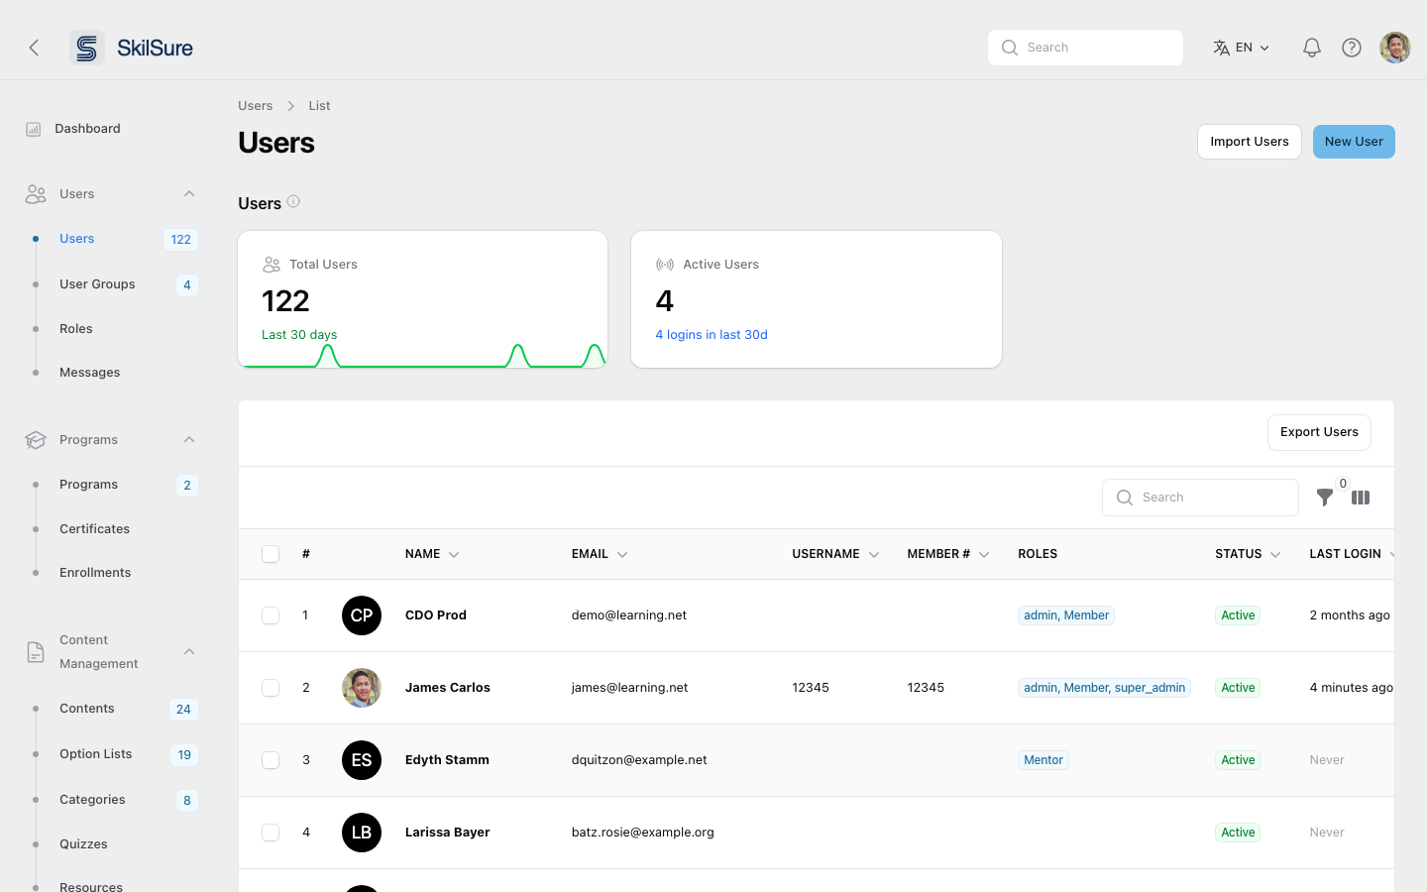Screen dimensions: 1427x892
Task: Check the CDO Prod row checkbox
Action: pos(271,615)
